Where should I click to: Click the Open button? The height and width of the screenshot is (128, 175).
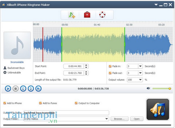(x=137, y=119)
